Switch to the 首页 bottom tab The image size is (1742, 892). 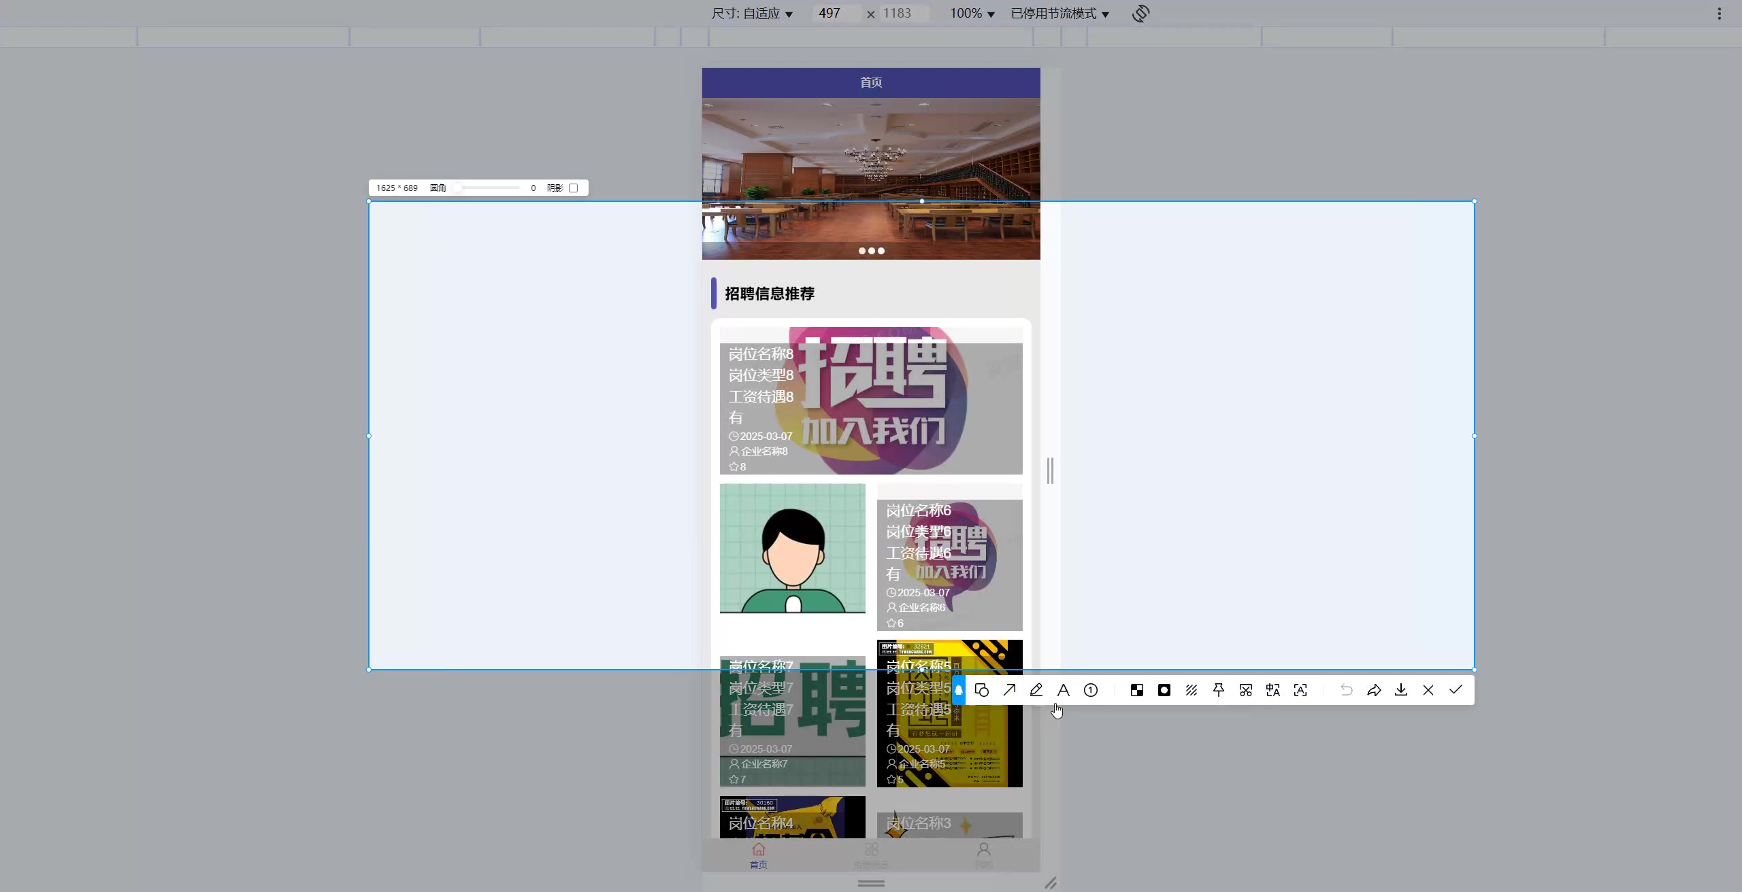click(x=759, y=855)
